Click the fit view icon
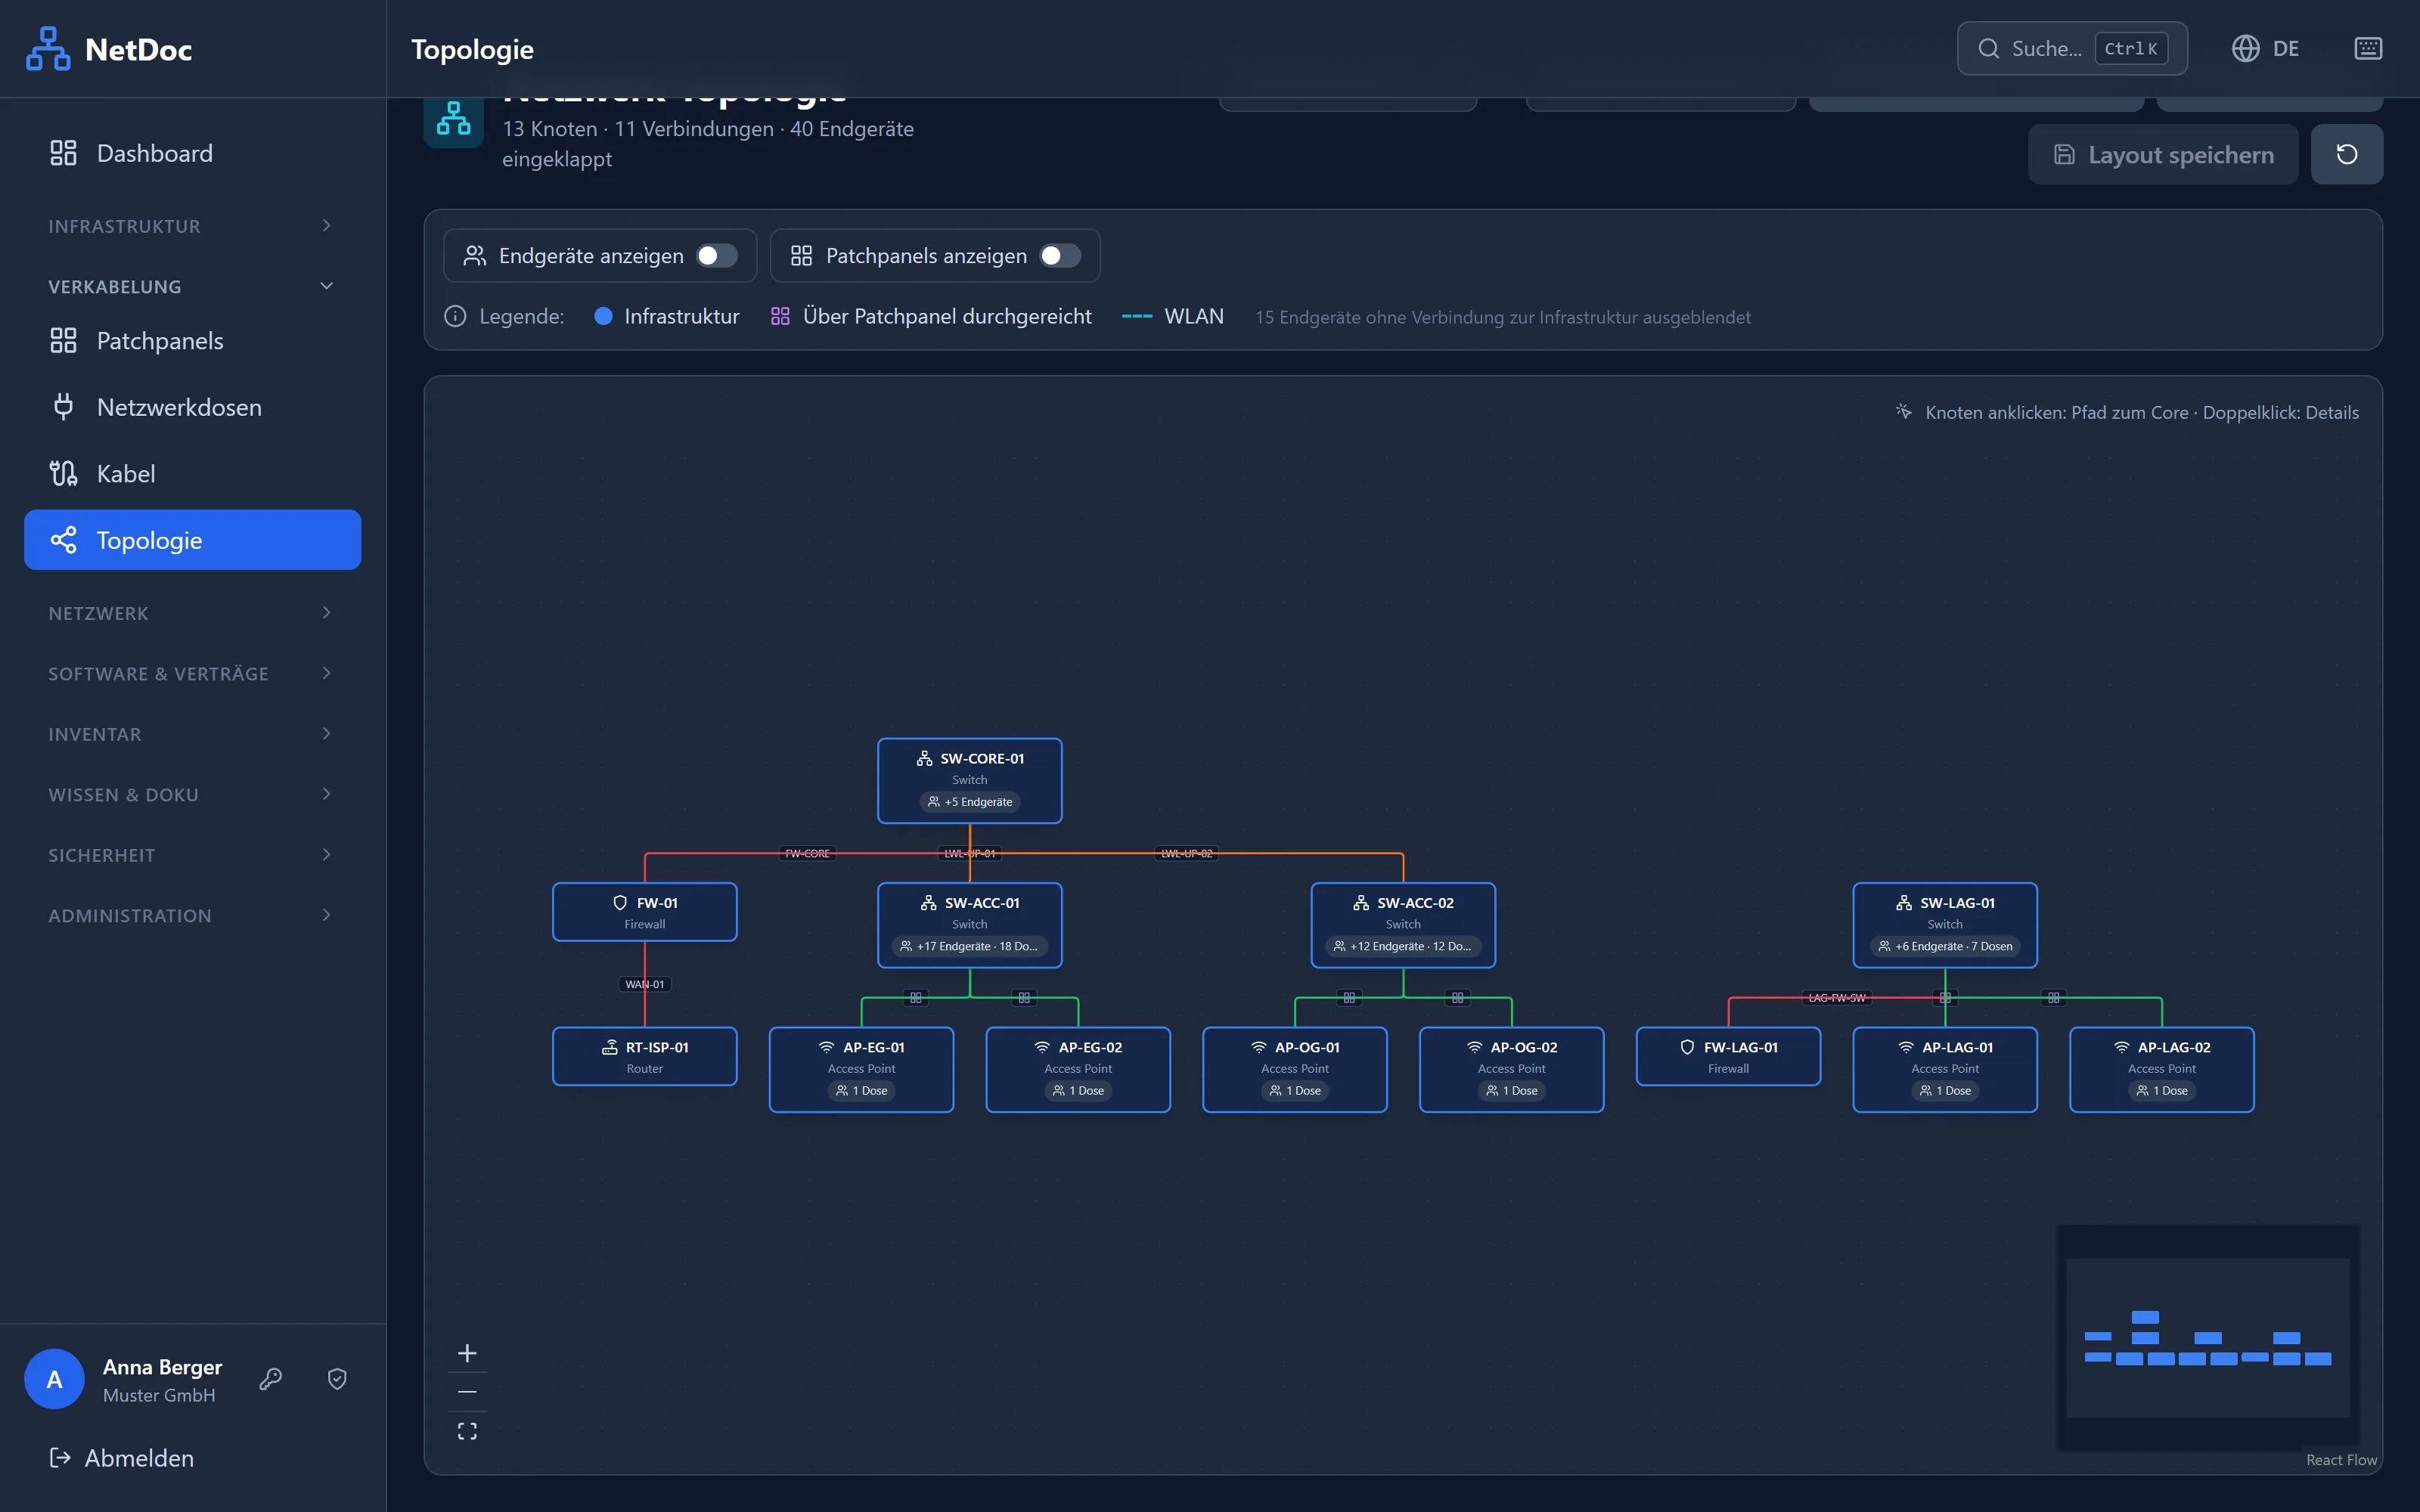The image size is (2420, 1512). [x=467, y=1431]
